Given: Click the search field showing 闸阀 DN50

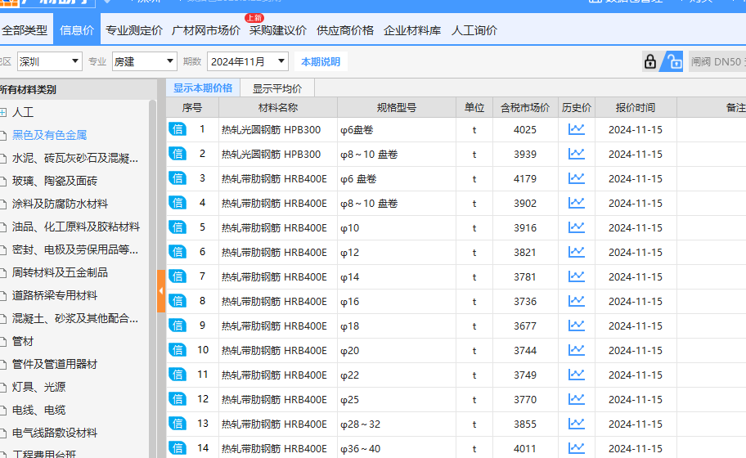Looking at the screenshot, I should click(717, 62).
